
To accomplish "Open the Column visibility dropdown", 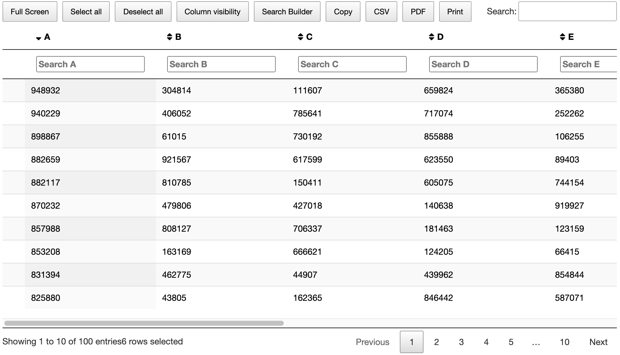I will pos(212,12).
